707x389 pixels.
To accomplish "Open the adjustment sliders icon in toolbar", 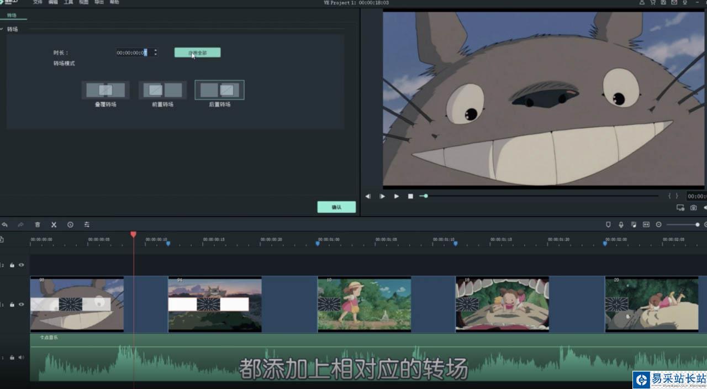I will click(x=87, y=225).
